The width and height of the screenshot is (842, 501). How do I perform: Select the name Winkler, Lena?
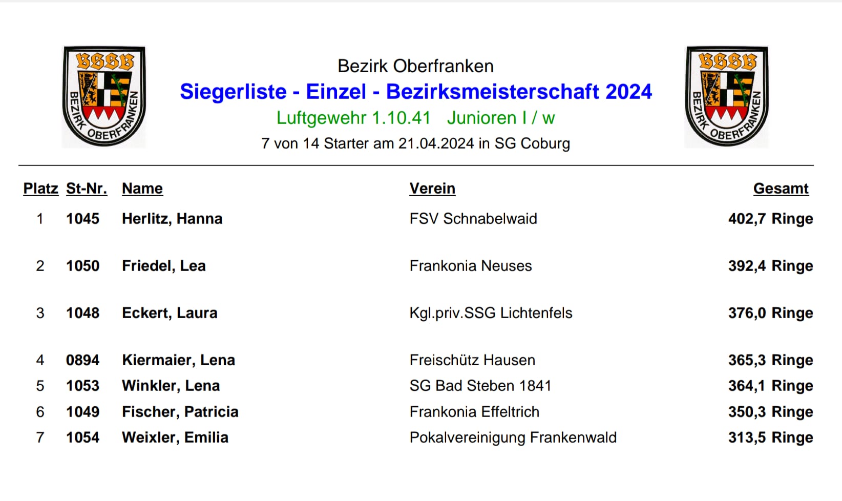tap(171, 386)
